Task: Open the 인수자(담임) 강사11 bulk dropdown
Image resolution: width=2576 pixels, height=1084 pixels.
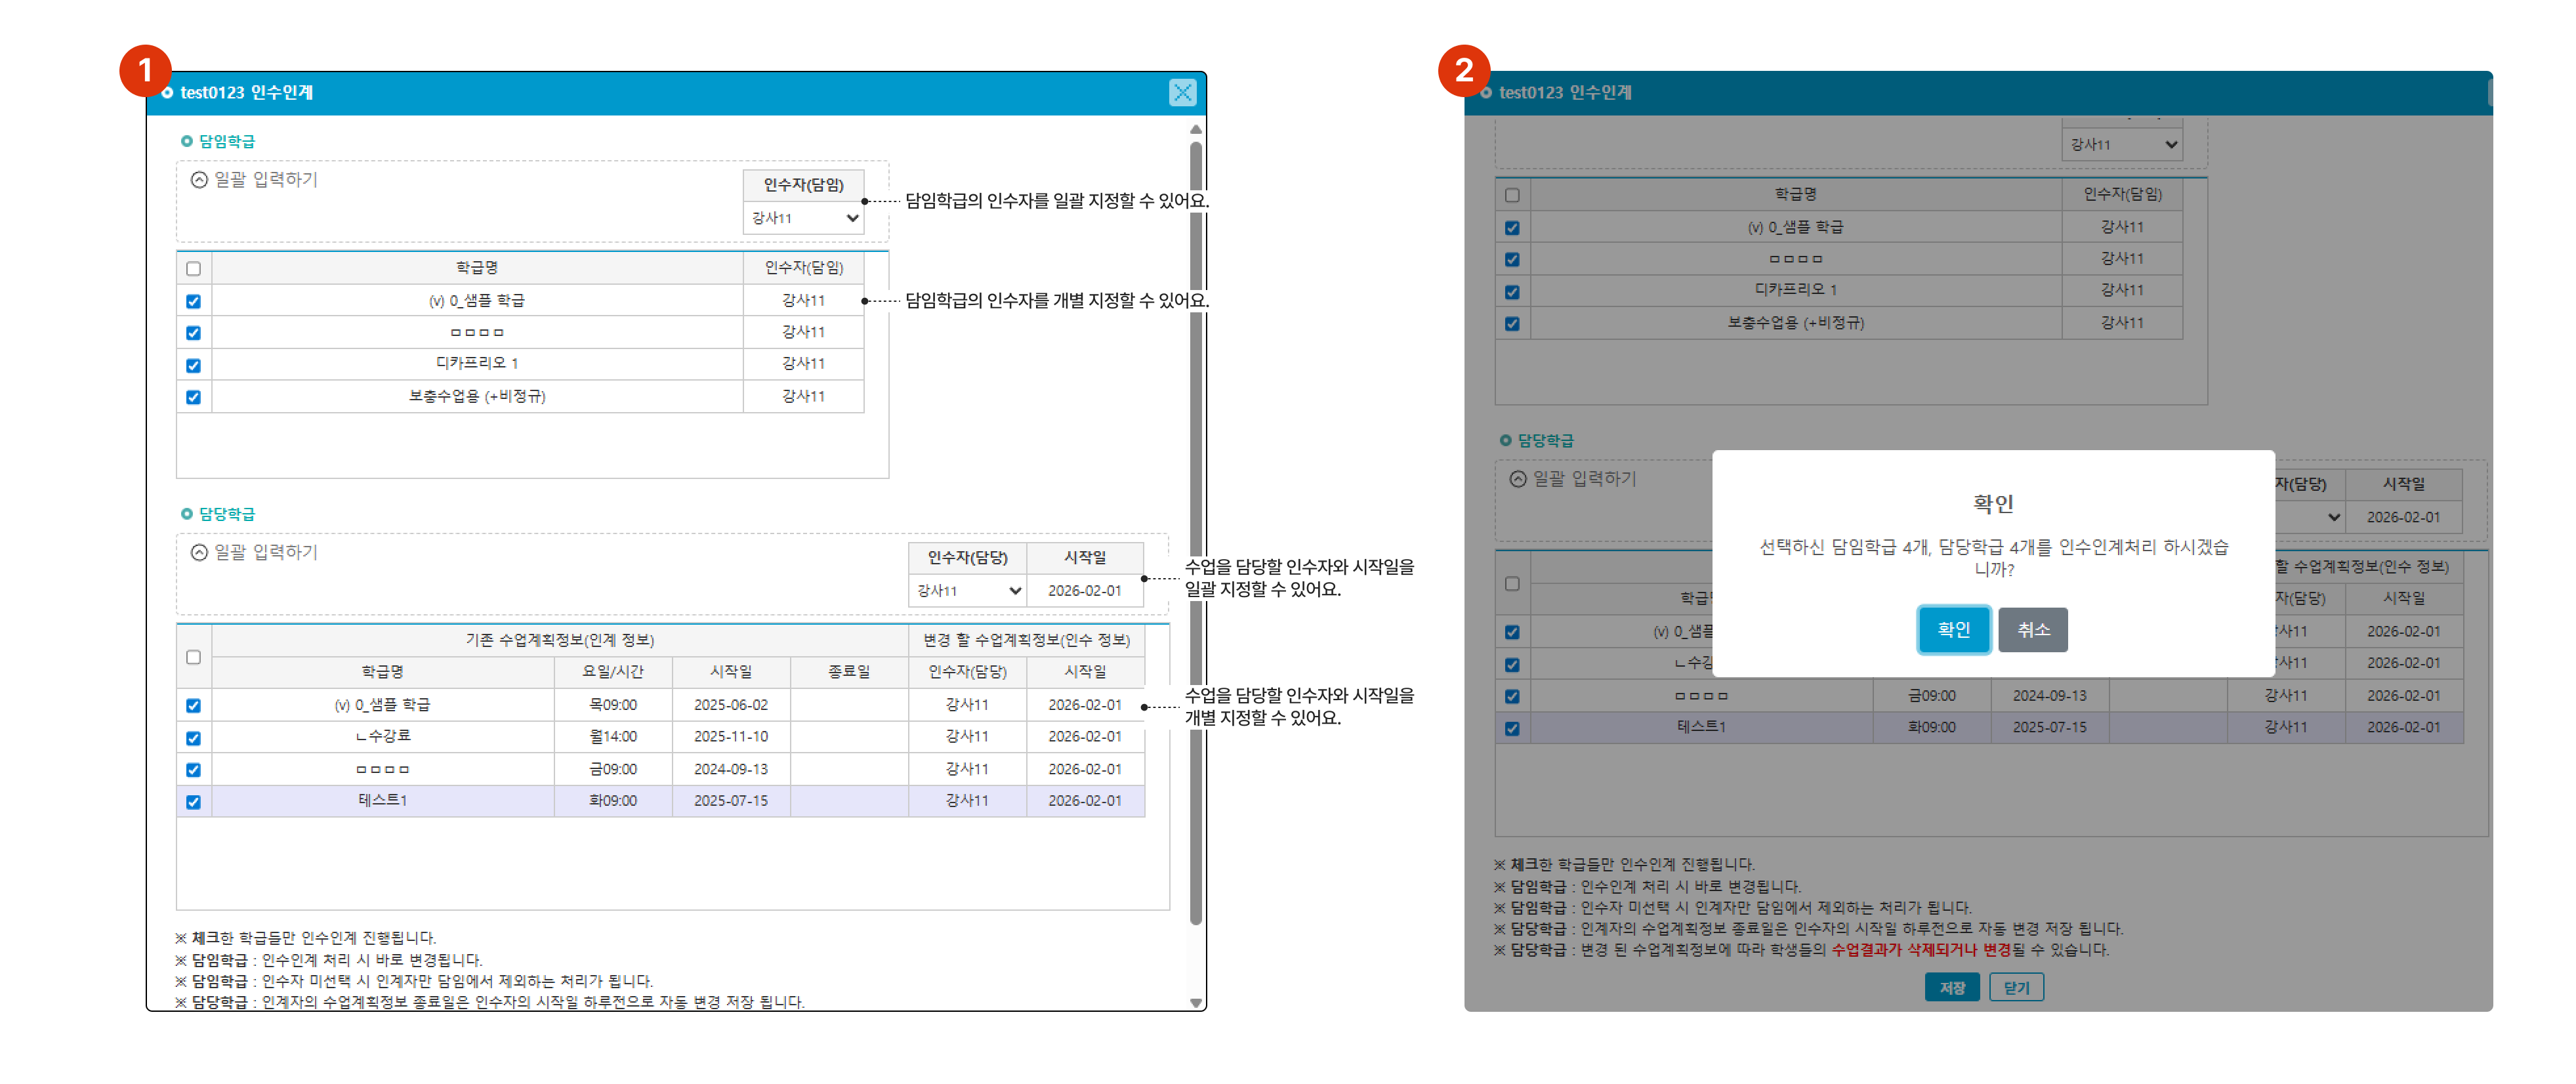Action: coord(804,218)
